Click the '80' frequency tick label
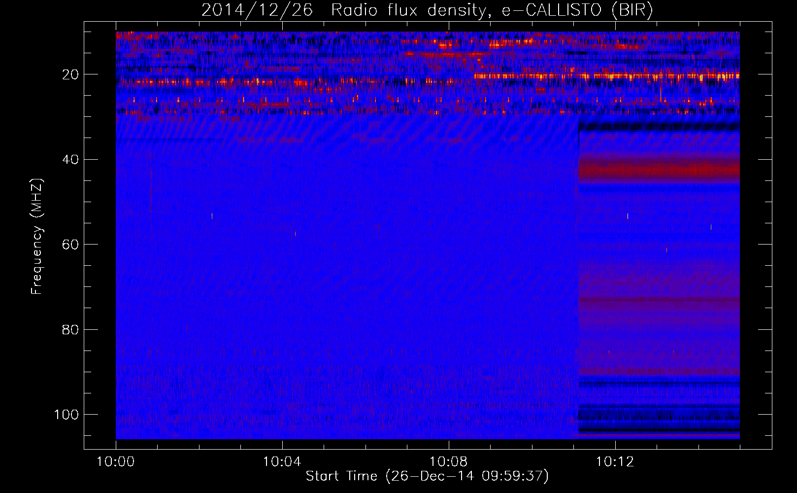This screenshot has height=493, width=797. (70, 330)
